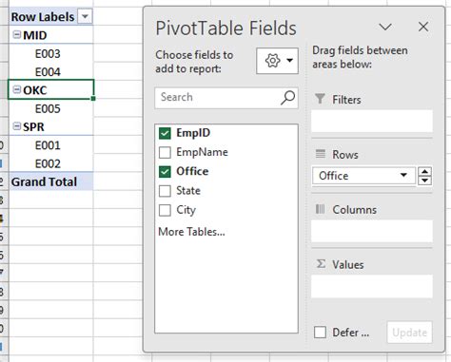
Task: Collapse the MID group
Action: [16, 34]
